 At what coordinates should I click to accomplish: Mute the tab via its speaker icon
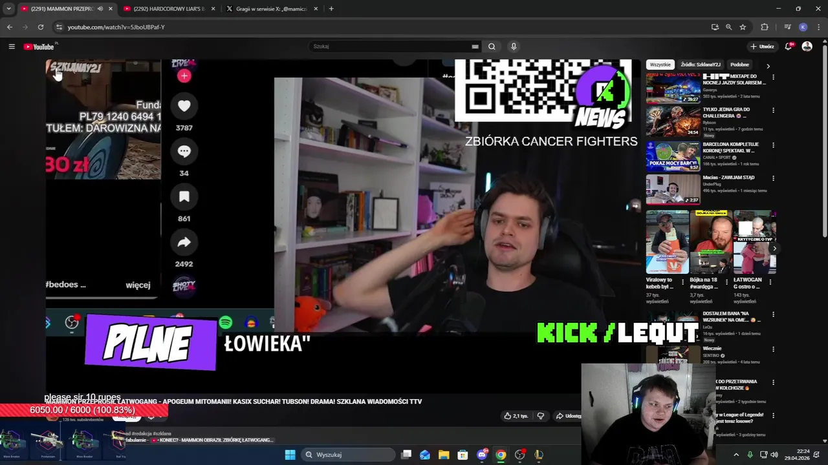click(x=100, y=8)
